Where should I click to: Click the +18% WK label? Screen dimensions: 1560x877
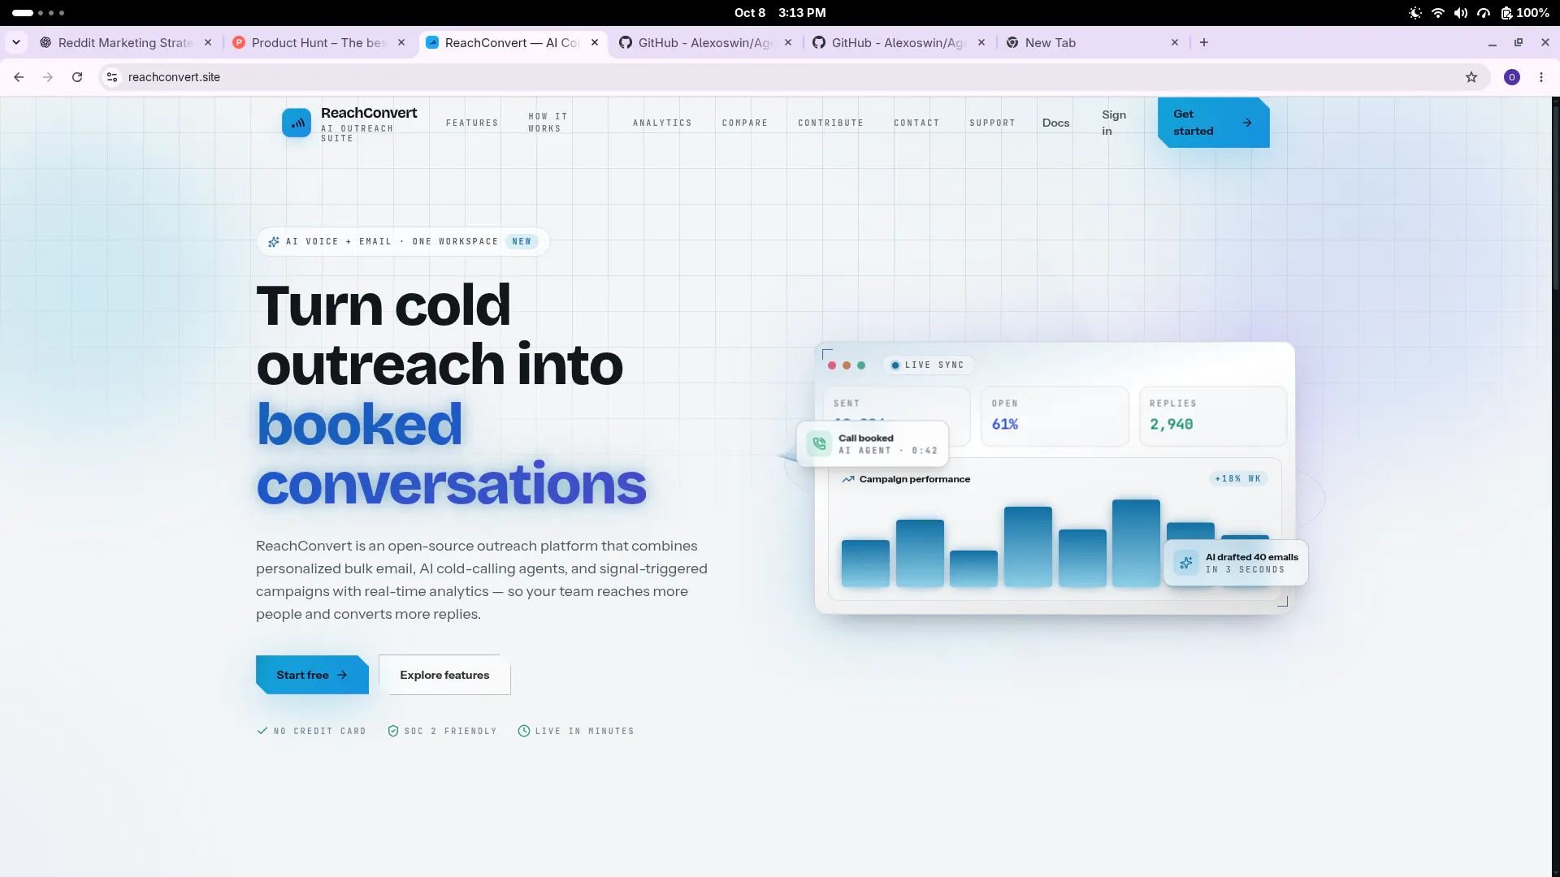tap(1237, 478)
